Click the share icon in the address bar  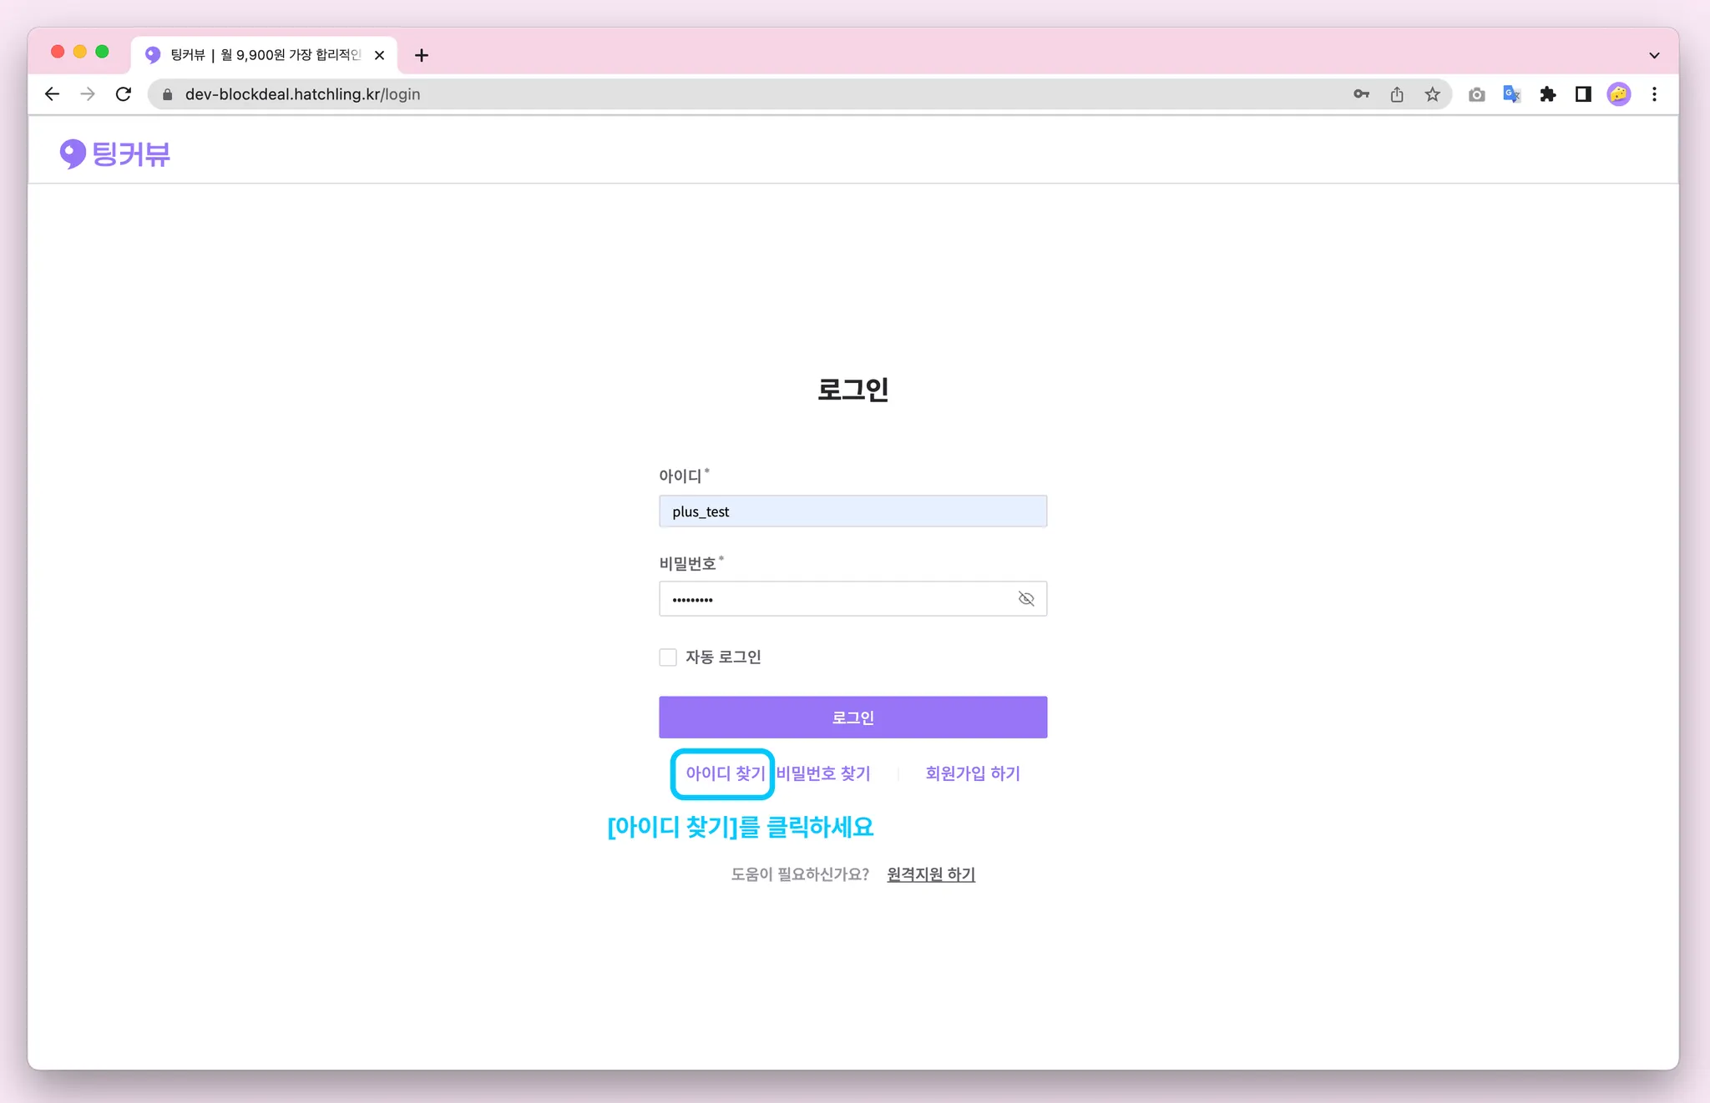point(1397,94)
